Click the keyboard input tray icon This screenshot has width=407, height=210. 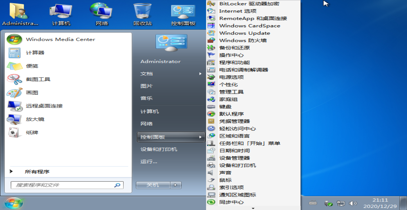(313, 203)
